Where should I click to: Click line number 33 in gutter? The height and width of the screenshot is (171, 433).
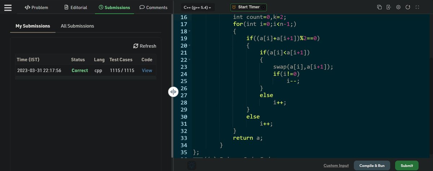click(x=183, y=138)
